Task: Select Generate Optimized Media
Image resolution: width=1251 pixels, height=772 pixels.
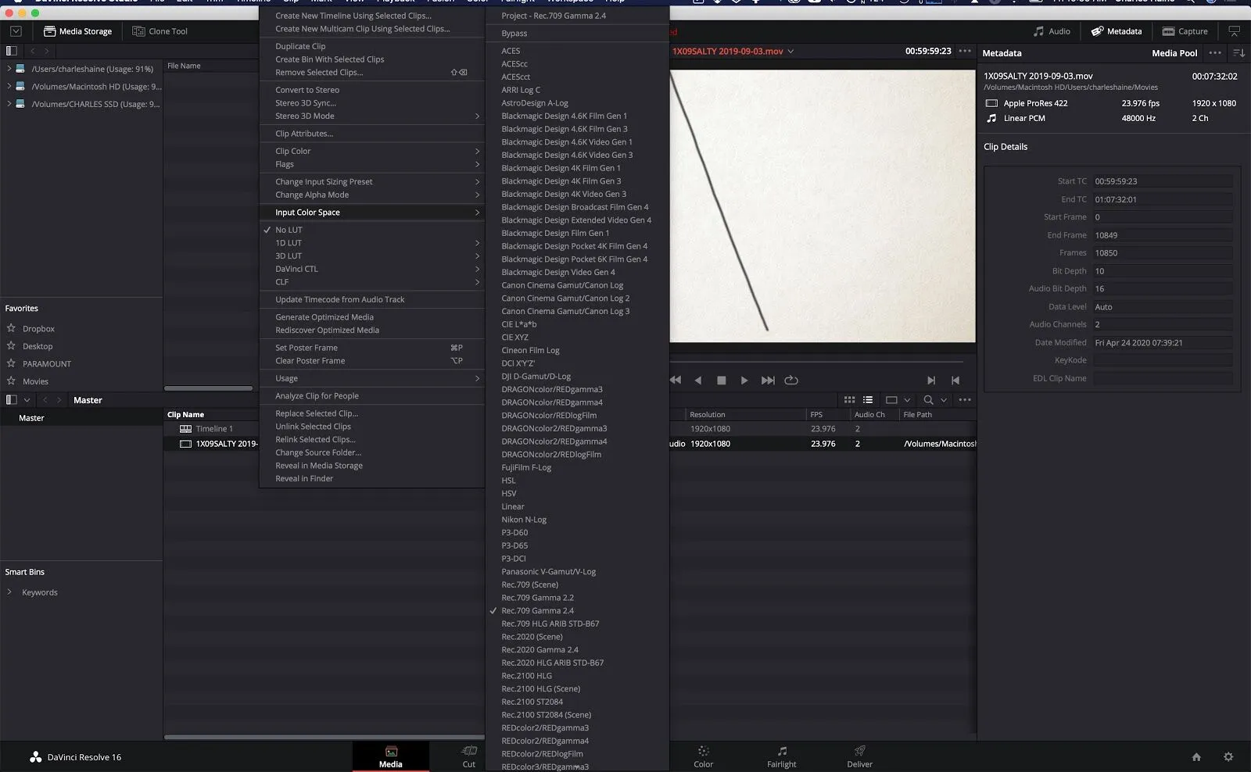Action: [371, 317]
